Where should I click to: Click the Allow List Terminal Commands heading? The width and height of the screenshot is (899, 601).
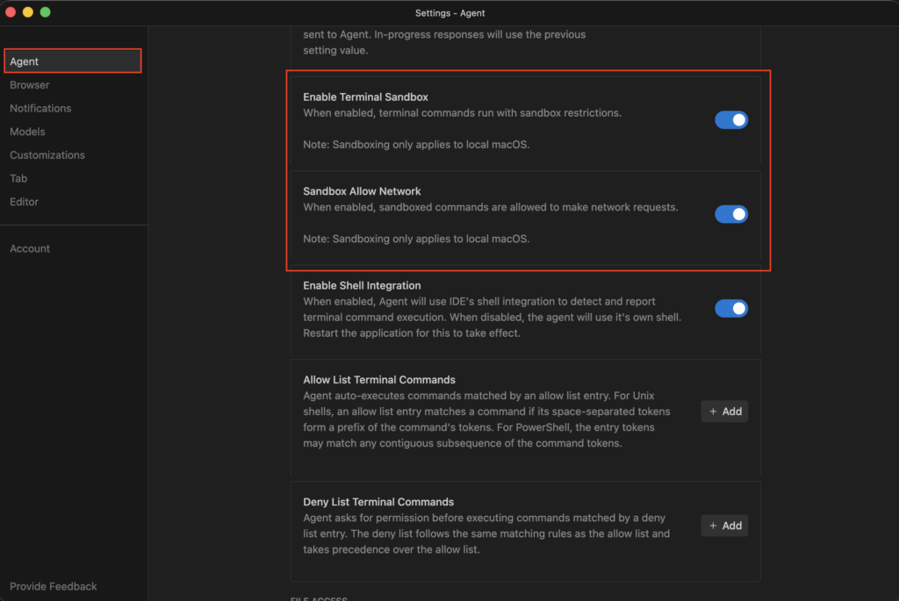point(379,380)
